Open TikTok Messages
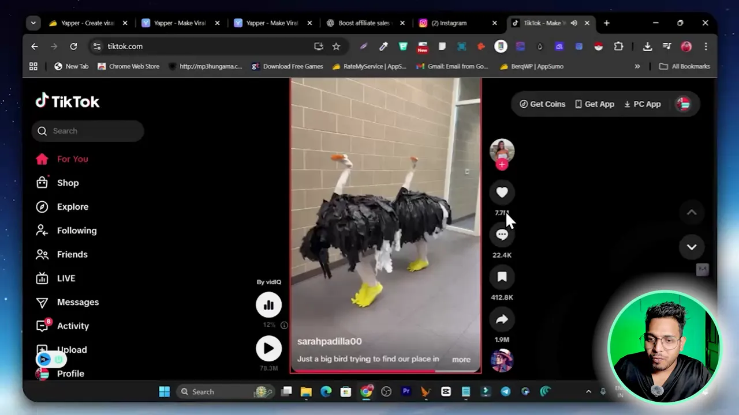Screen dimensions: 739x415 point(77,302)
